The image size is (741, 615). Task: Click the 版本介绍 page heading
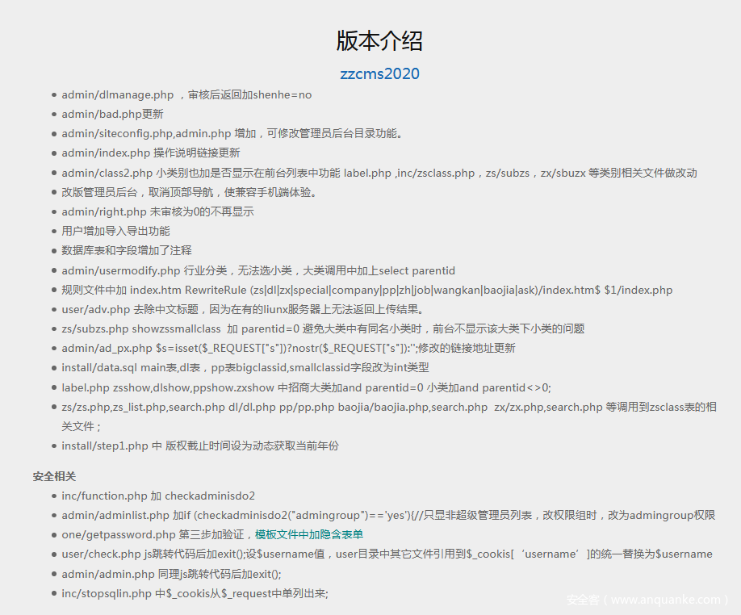pos(379,40)
